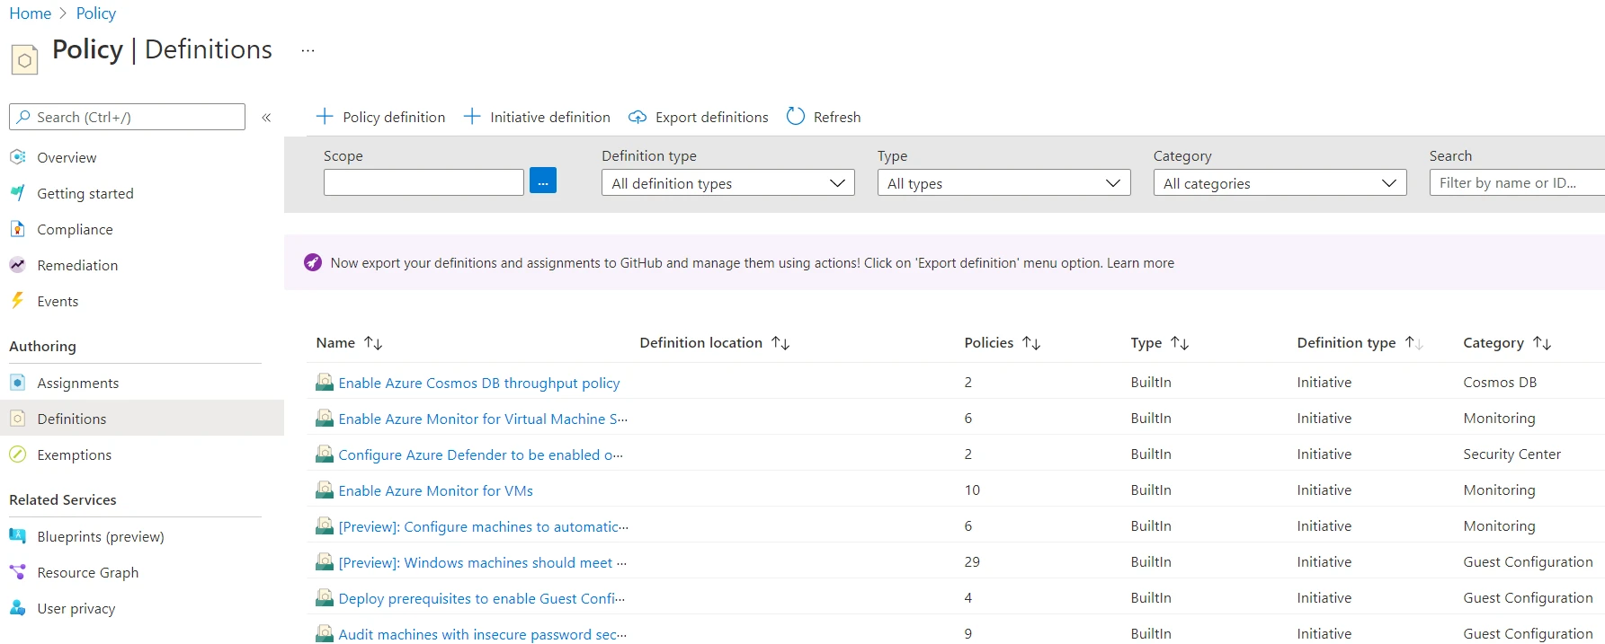Click the User privacy icon

click(17, 608)
